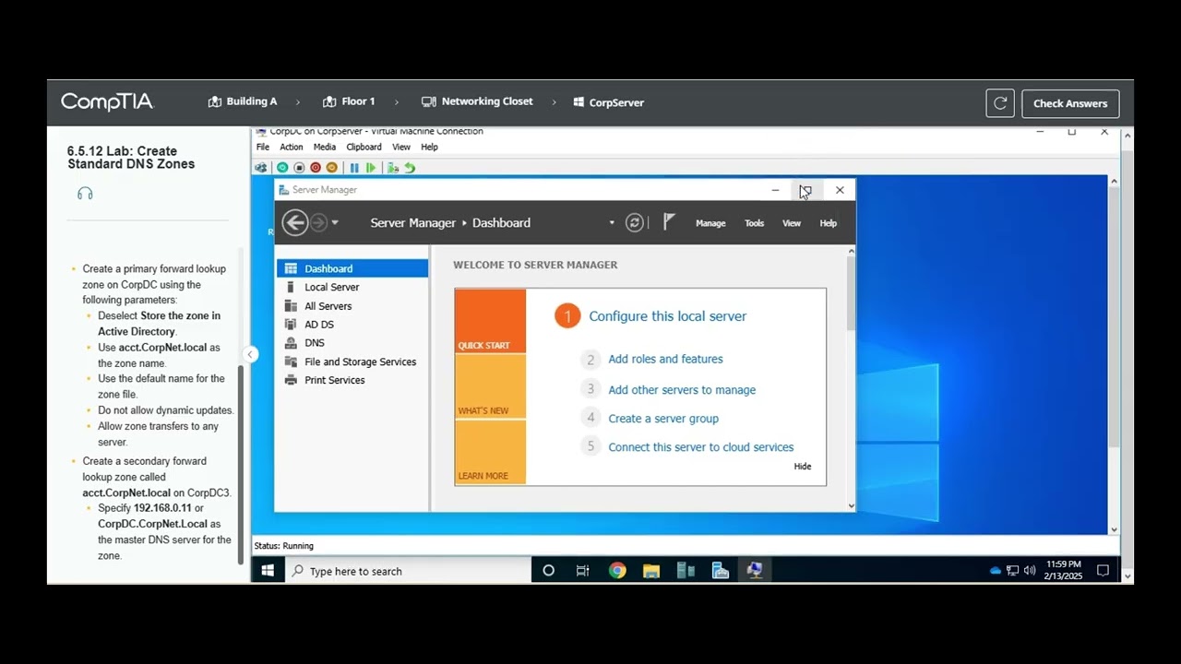Viewport: 1181px width, 664px height.
Task: Select the QUICK START tile section
Action: 490,321
